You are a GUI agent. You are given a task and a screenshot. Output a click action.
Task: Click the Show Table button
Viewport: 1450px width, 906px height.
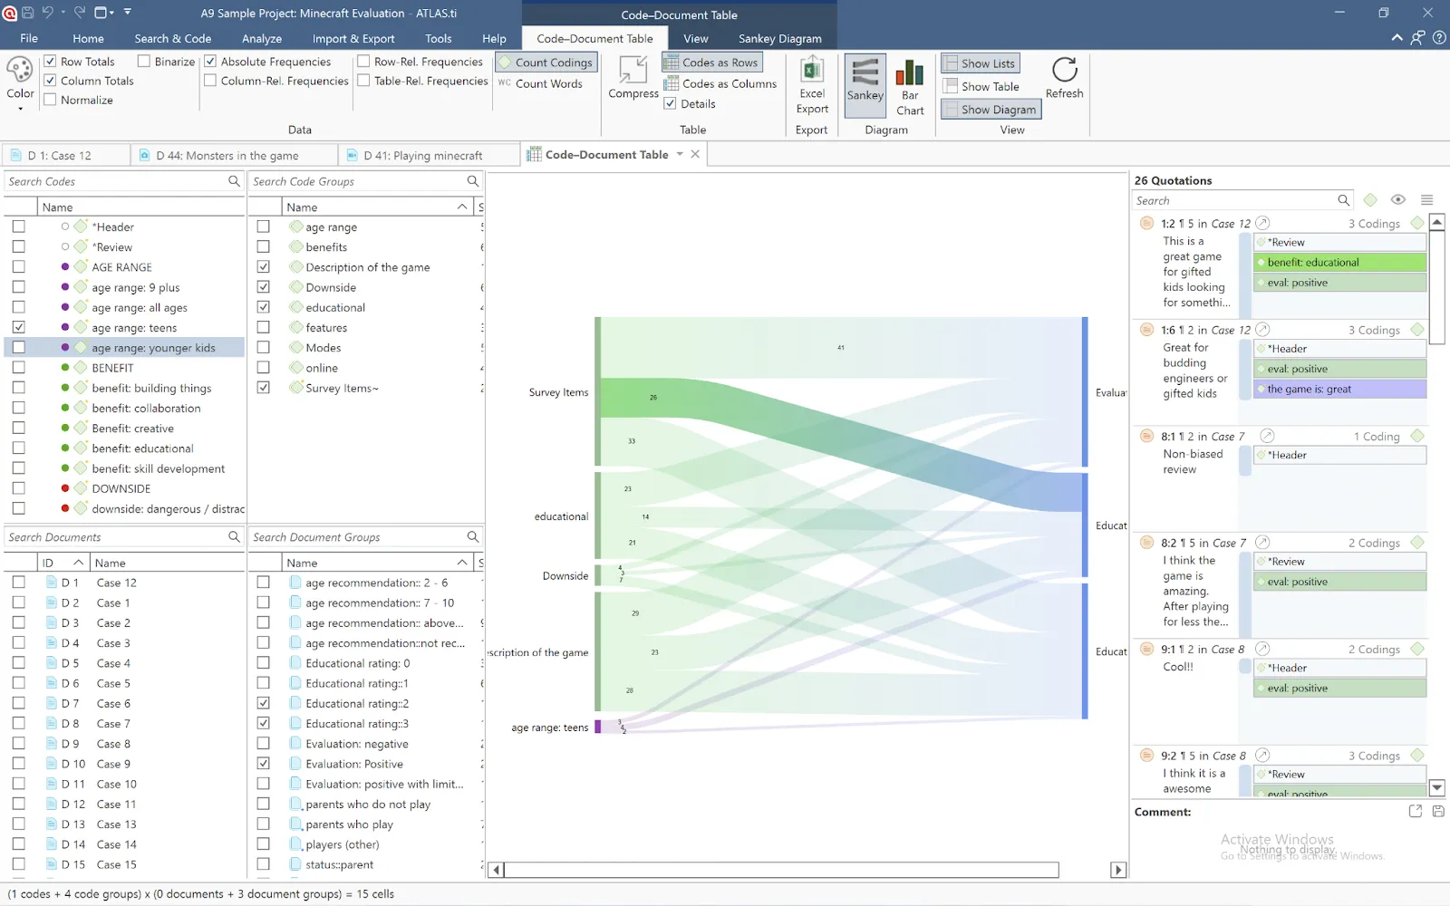[x=983, y=86]
